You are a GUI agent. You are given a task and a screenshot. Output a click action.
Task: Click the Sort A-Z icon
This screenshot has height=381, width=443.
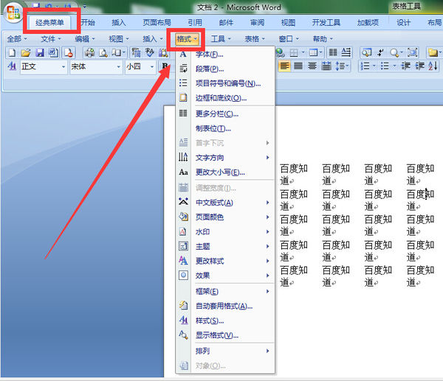433,66
